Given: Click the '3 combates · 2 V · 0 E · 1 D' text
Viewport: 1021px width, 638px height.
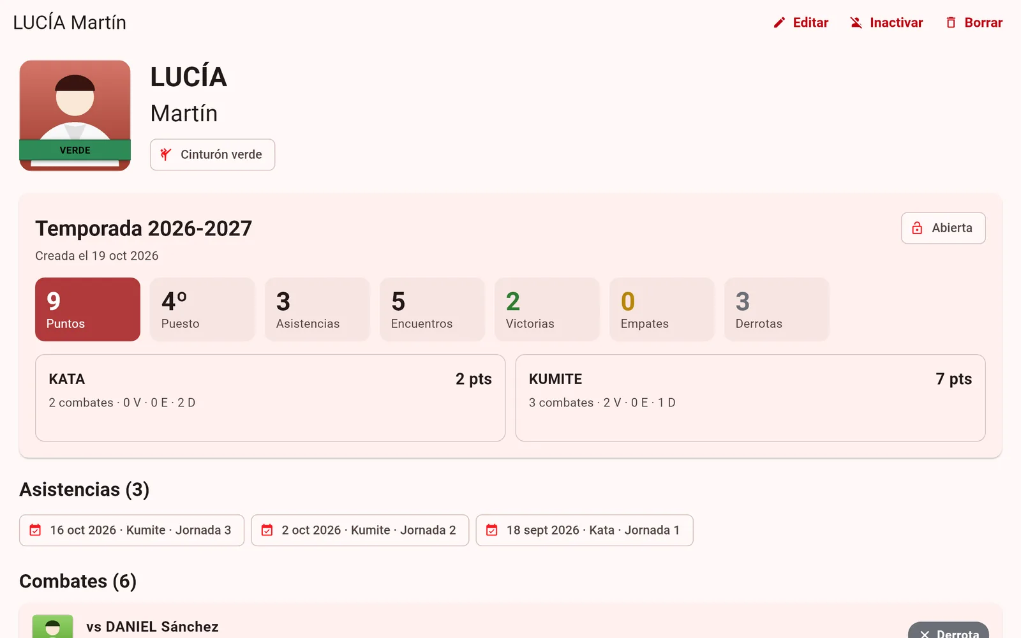Looking at the screenshot, I should point(602,403).
